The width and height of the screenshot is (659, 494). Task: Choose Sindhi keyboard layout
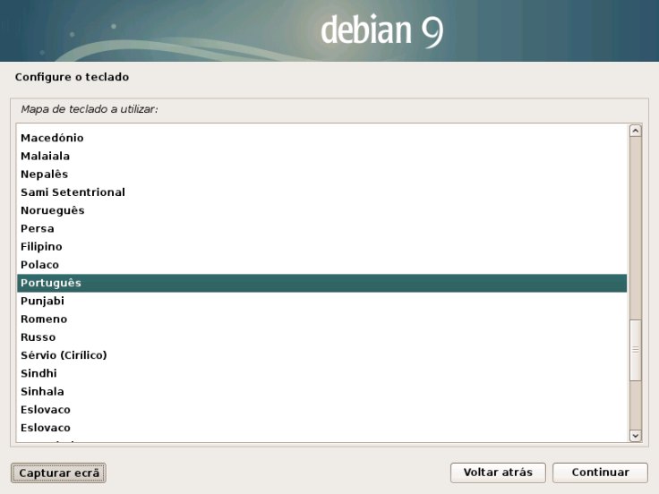[x=39, y=373]
